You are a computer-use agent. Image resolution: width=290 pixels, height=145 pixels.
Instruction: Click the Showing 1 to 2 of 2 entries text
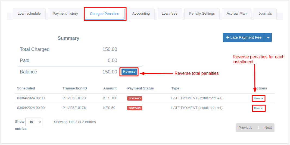click(75, 122)
